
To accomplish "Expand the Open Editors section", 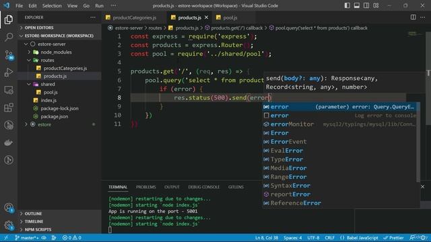I will coord(39,28).
